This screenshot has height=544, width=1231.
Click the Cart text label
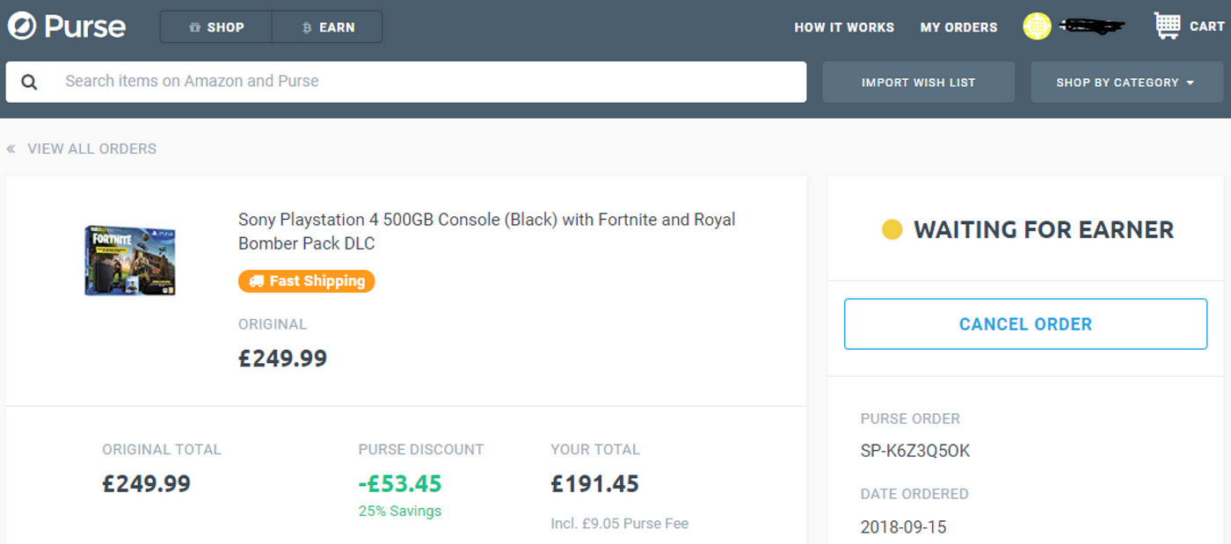[1206, 26]
